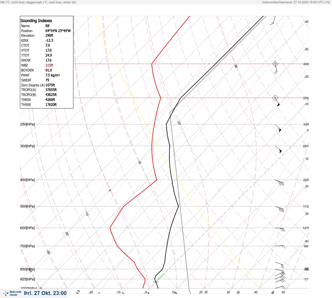Click the SWEAT value '79'
This screenshot has width=332, height=298.
[47, 80]
